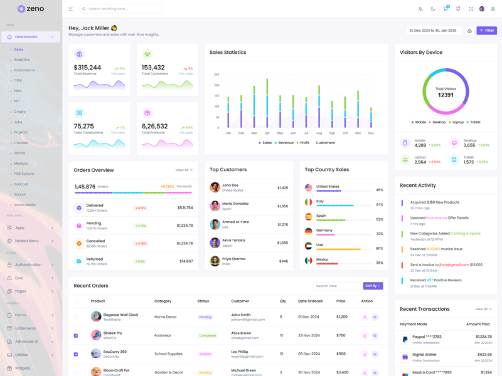
Task: Click the cloud download icon beside Filter
Action: coord(469,31)
